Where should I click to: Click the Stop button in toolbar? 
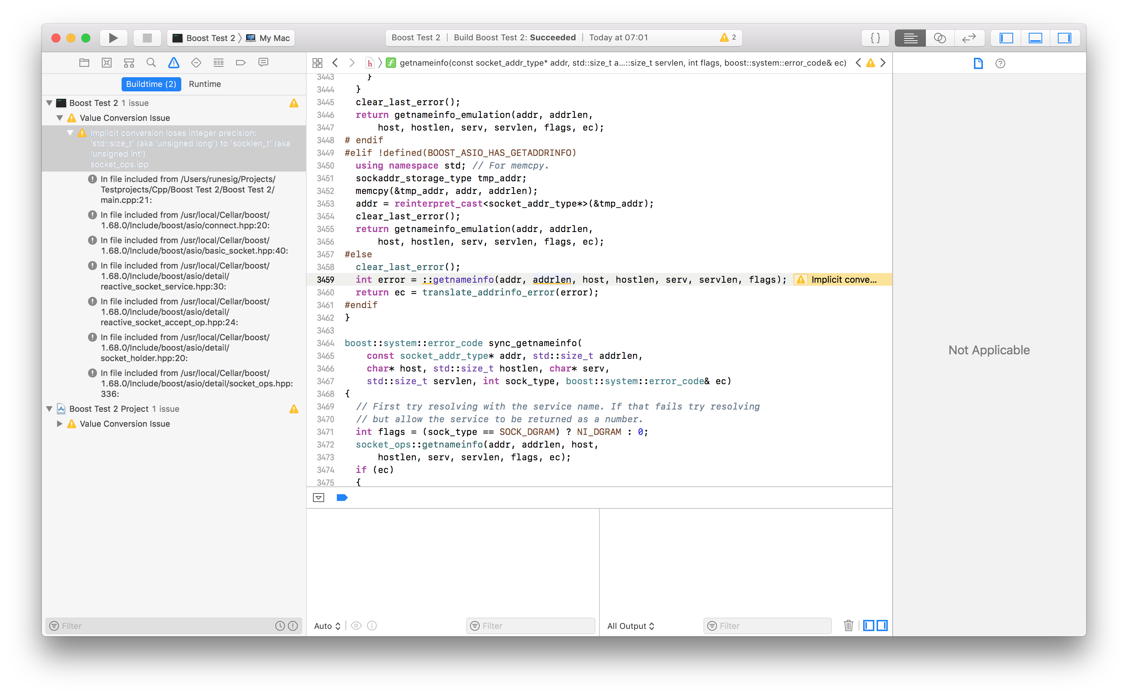147,38
